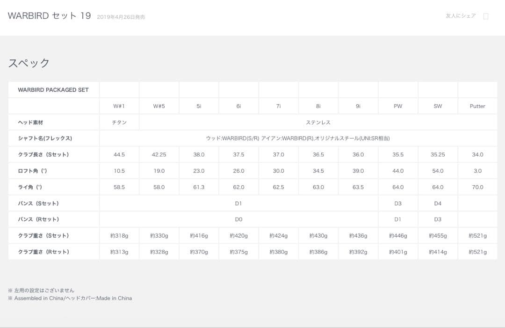The height and width of the screenshot is (328, 505).
Task: Select the release date 2019年4月26日発売
Action: coord(121,17)
